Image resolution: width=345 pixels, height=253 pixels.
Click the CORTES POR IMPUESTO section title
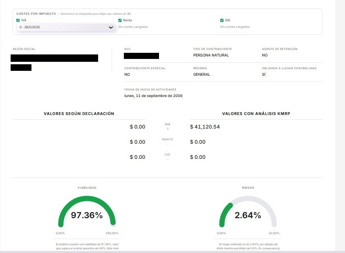click(36, 14)
